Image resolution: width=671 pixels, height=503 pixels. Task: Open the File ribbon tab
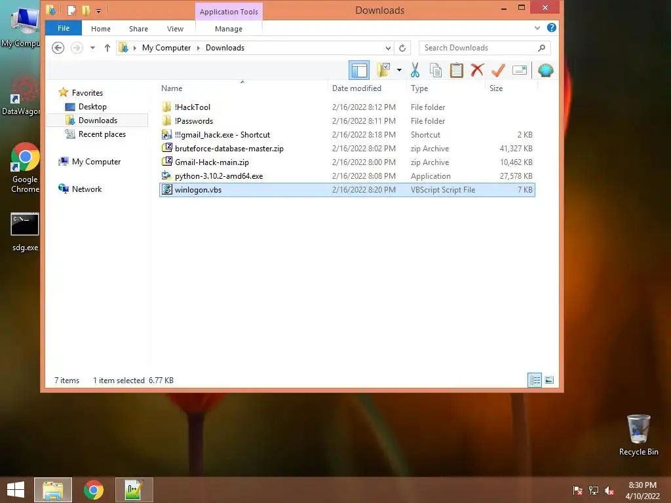pyautogui.click(x=64, y=28)
